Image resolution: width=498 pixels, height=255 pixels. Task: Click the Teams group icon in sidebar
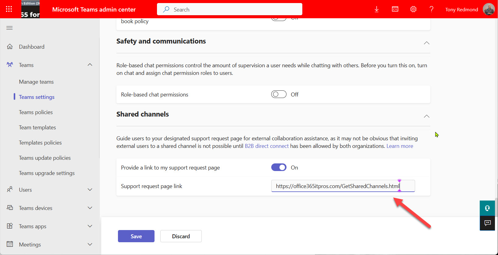(10, 65)
